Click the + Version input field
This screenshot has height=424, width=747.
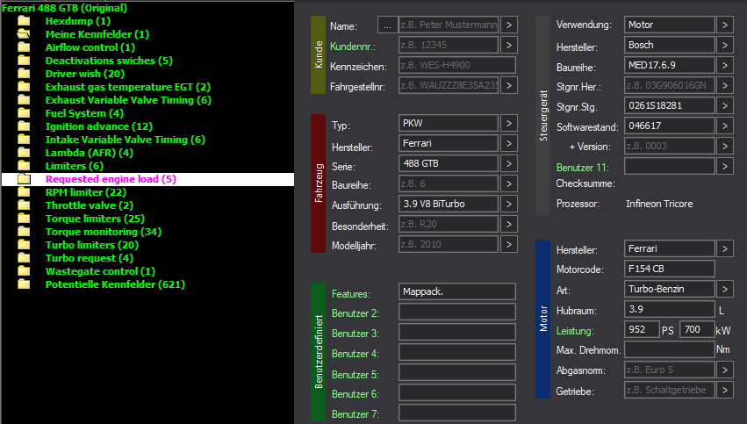tap(670, 146)
